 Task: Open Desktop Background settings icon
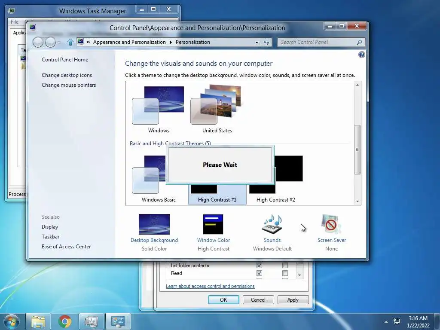tap(154, 224)
